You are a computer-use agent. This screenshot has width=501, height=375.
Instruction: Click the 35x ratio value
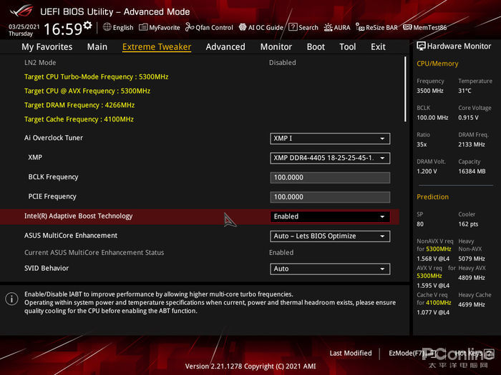[x=422, y=144]
